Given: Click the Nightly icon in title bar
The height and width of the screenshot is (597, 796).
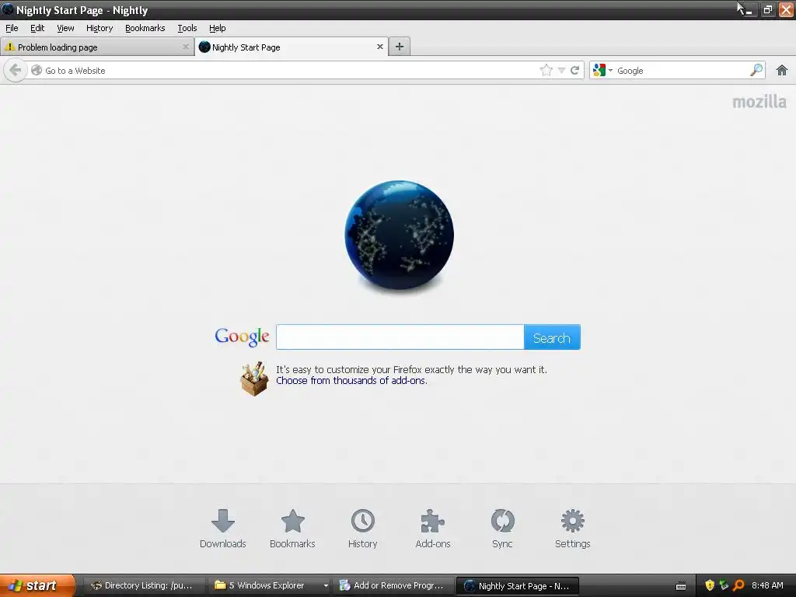Looking at the screenshot, I should (8, 9).
